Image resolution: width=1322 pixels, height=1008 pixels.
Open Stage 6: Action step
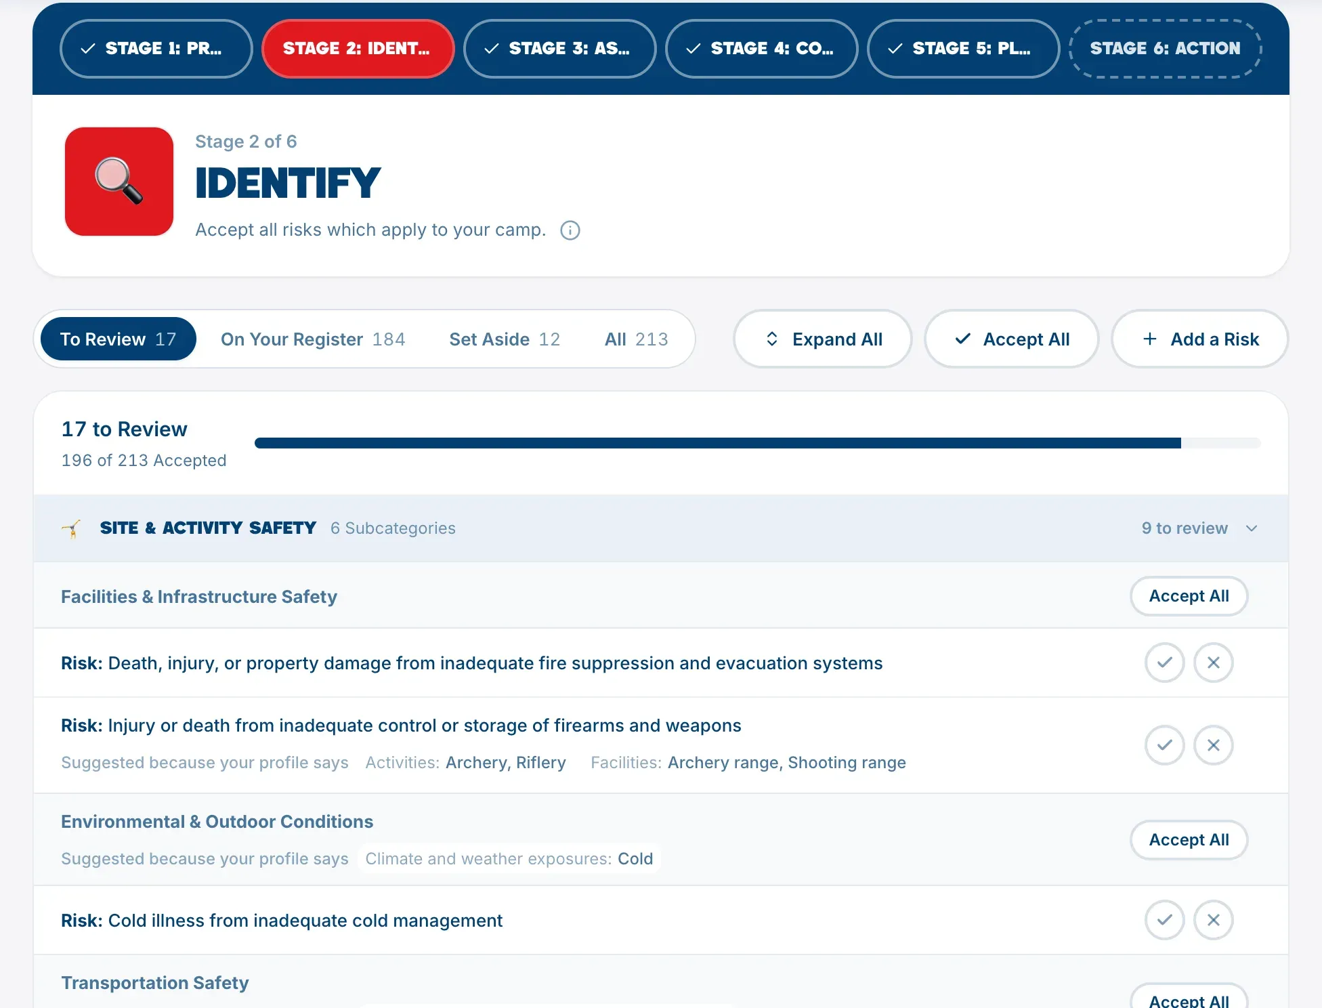(1166, 49)
